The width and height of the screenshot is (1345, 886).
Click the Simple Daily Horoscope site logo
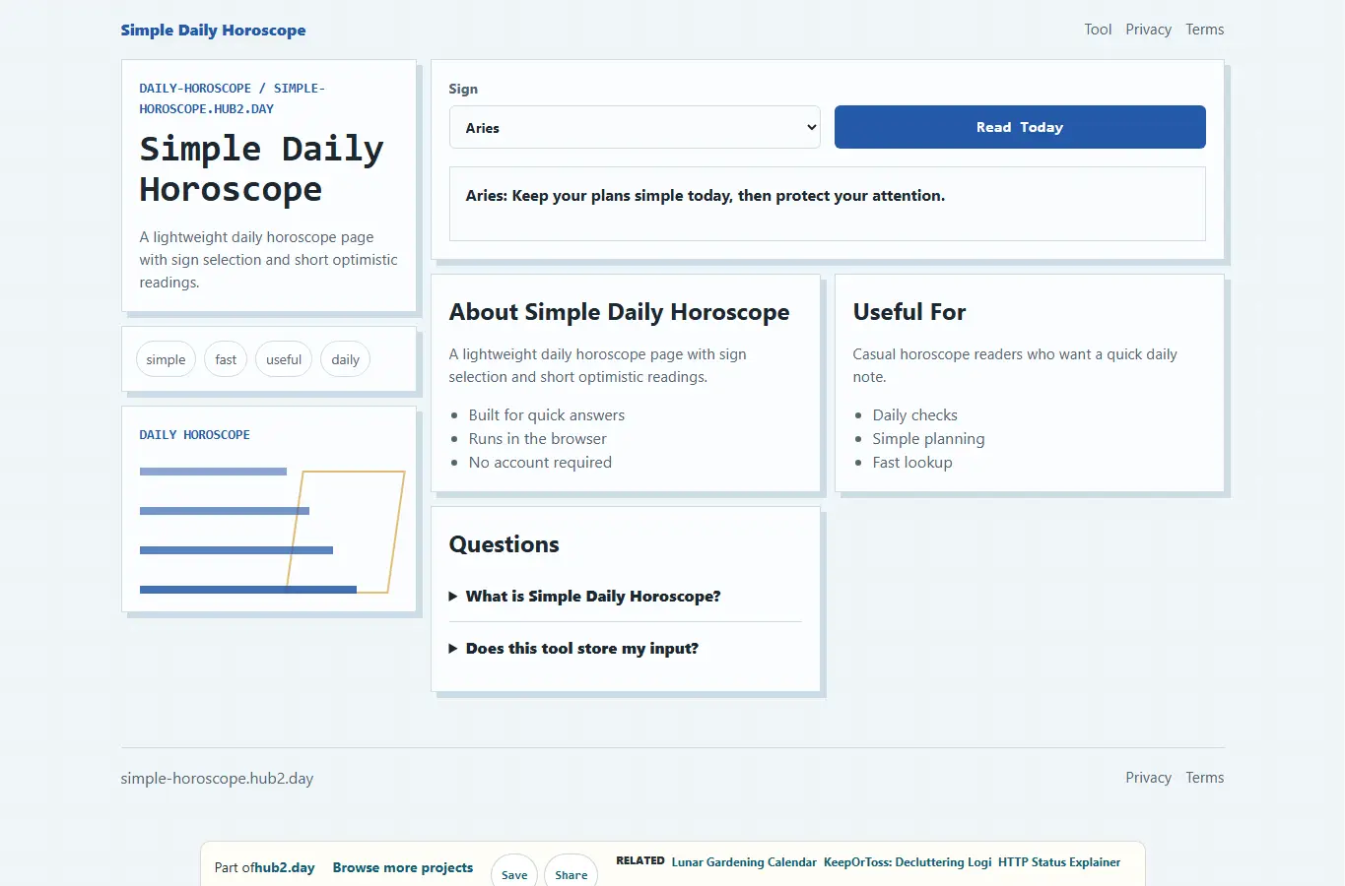tap(213, 30)
